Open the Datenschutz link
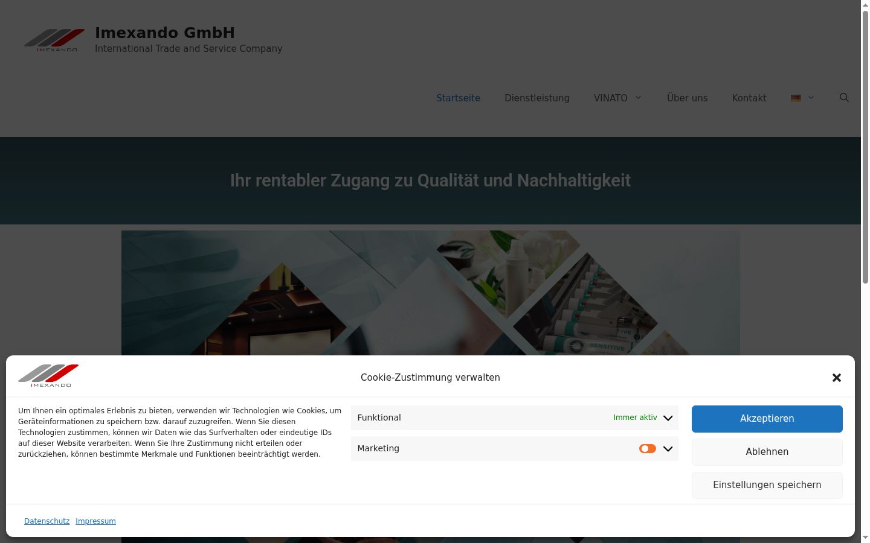The height and width of the screenshot is (543, 870). coord(47,521)
